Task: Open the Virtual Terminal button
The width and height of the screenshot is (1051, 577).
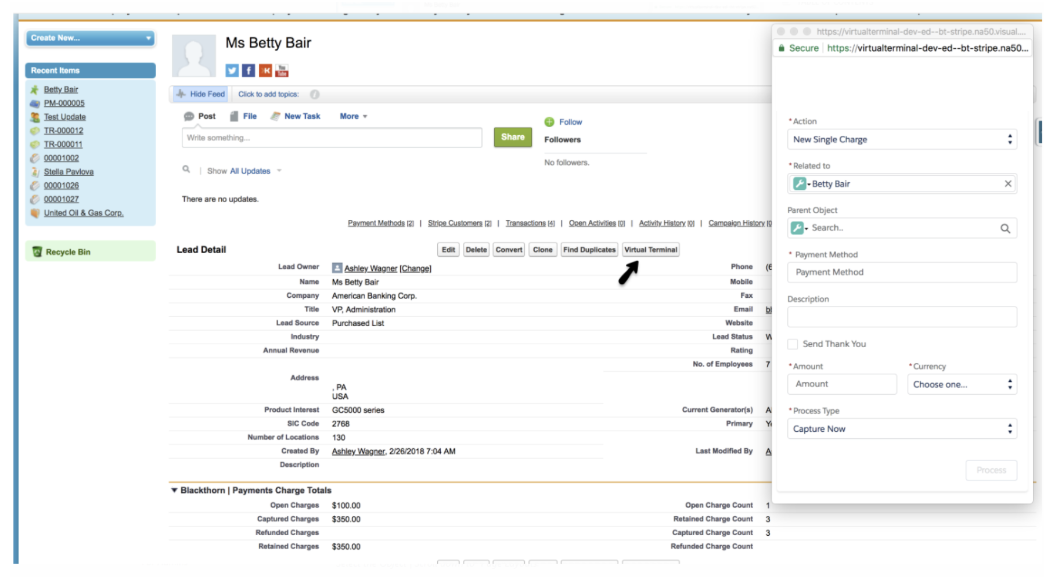Action: (651, 250)
